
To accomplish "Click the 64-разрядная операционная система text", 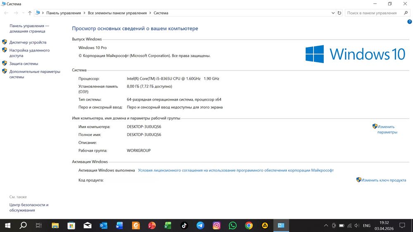I will pyautogui.click(x=174, y=99).
